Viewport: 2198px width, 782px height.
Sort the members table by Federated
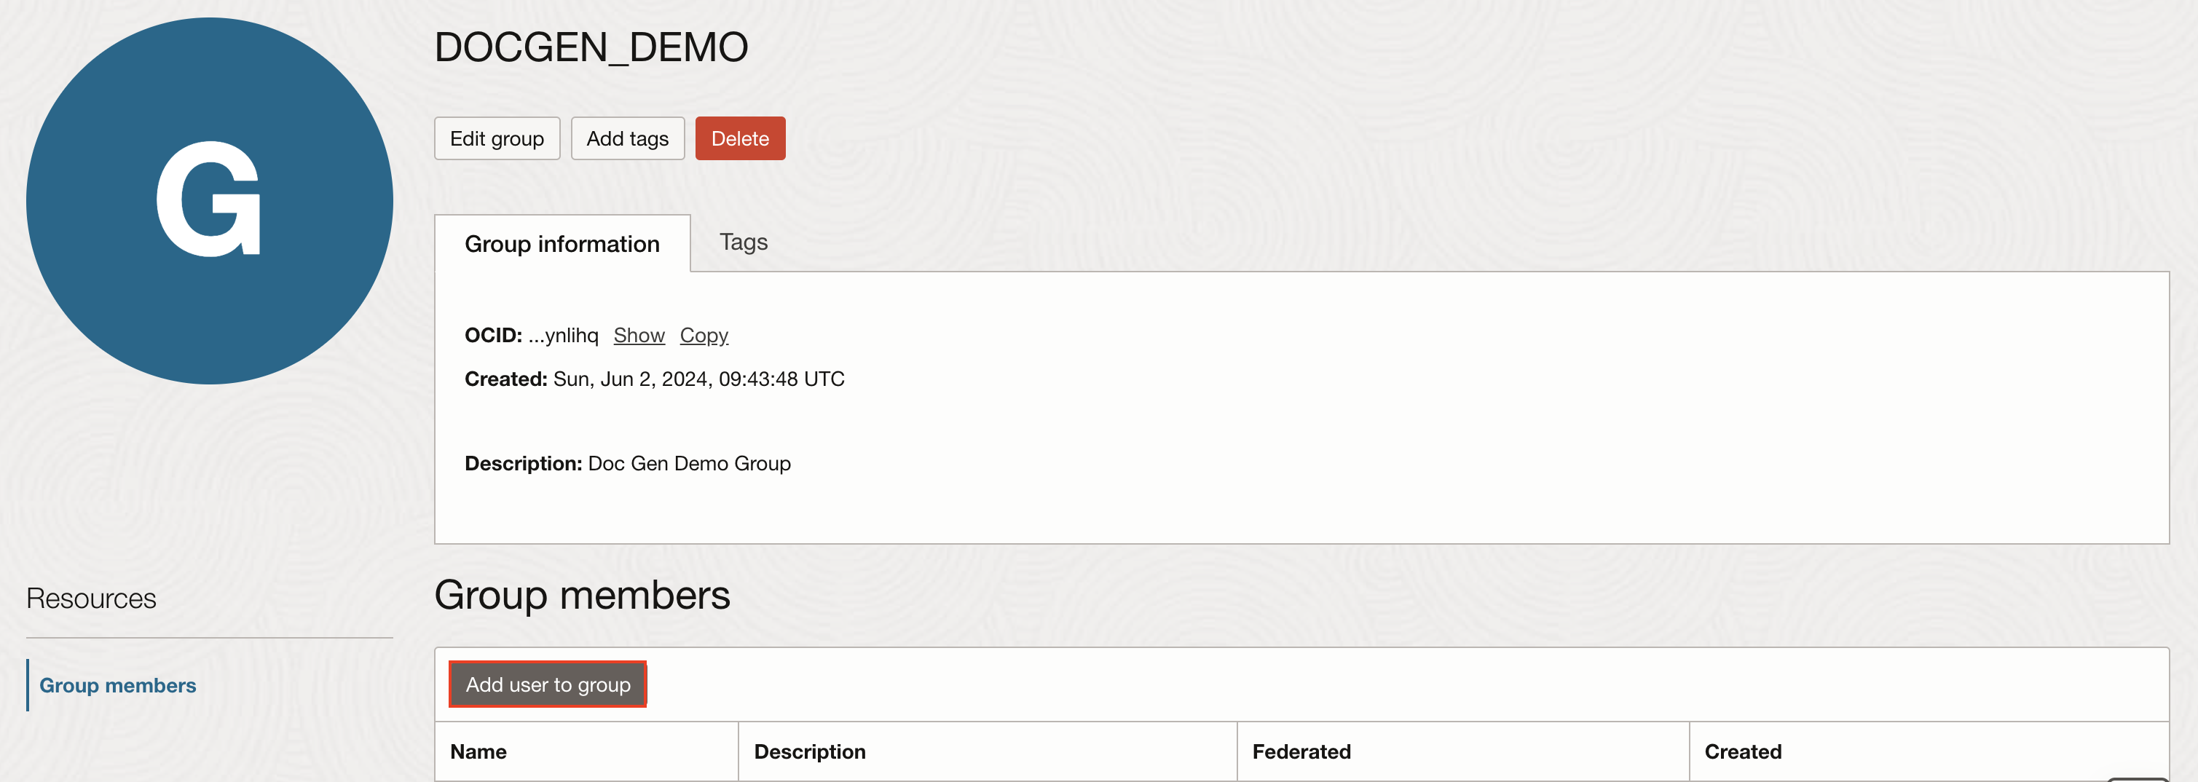coord(1301,751)
